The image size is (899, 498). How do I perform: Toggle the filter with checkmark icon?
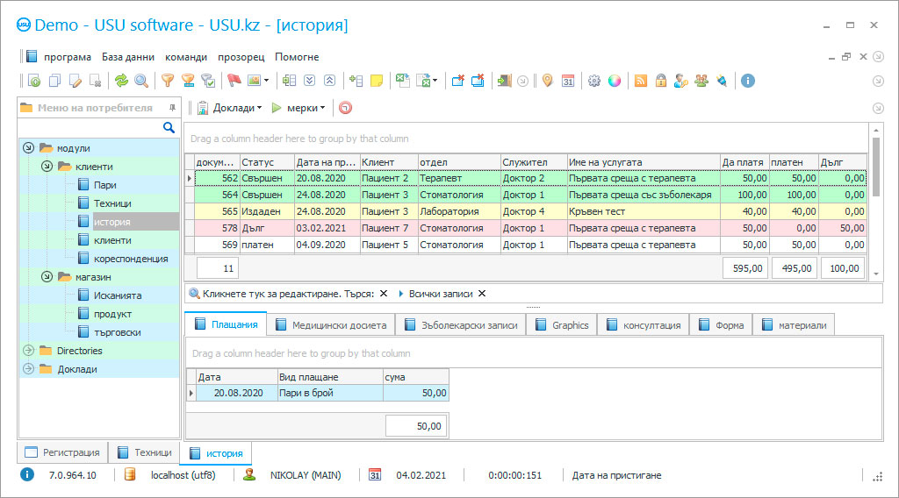(208, 81)
